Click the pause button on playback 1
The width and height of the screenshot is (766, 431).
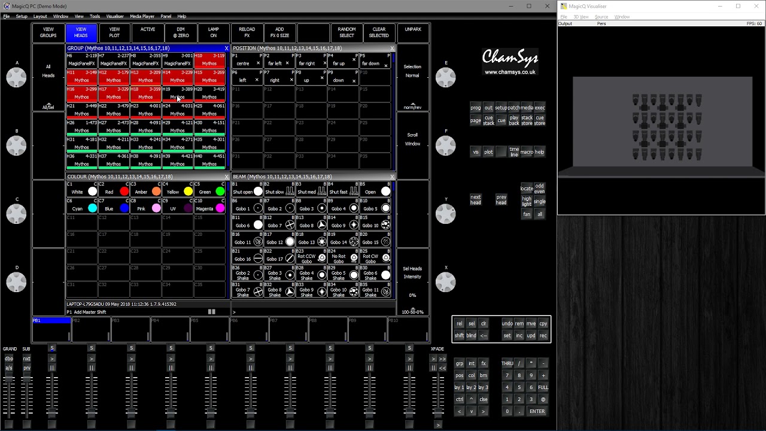[x=52, y=368]
